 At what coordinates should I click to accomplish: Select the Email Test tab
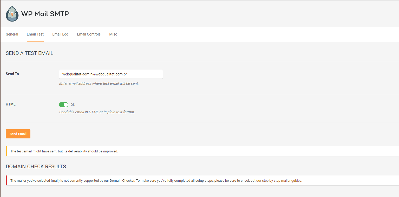(x=35, y=34)
